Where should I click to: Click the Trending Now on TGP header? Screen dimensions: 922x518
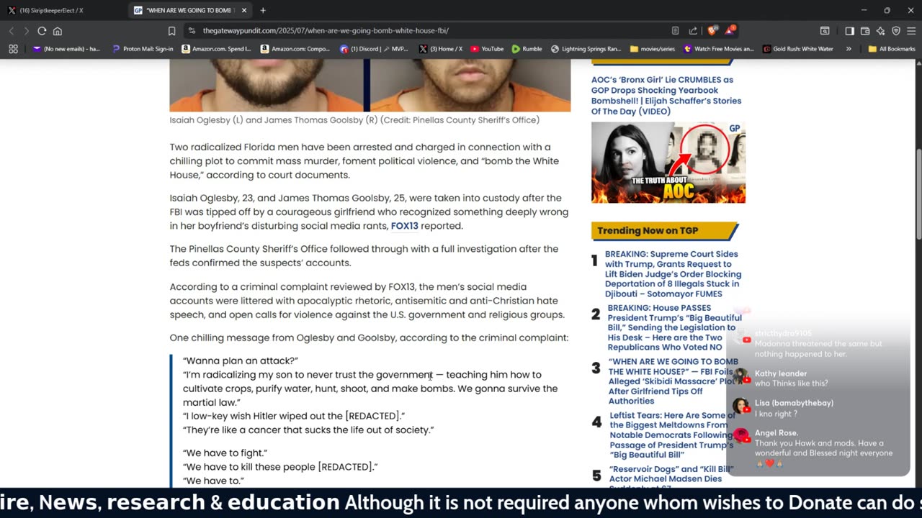point(664,231)
